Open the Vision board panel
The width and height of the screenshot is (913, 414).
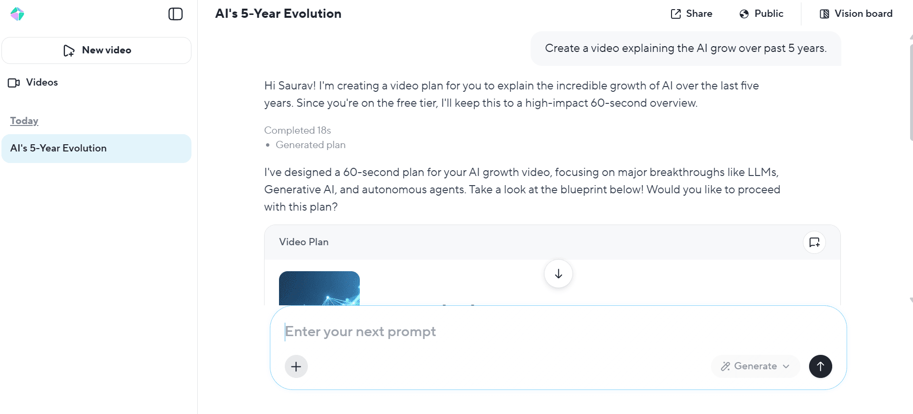856,13
